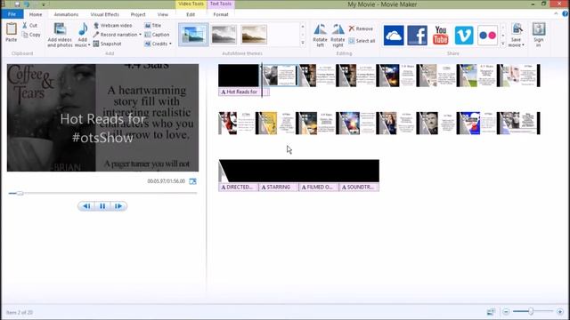Take a Snapshot of the preview
Screen dimensions: 570x320
pos(107,44)
